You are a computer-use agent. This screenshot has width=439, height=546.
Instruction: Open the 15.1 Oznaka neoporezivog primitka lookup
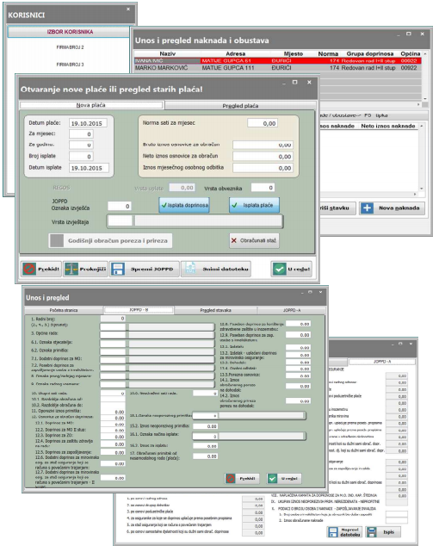250,416
